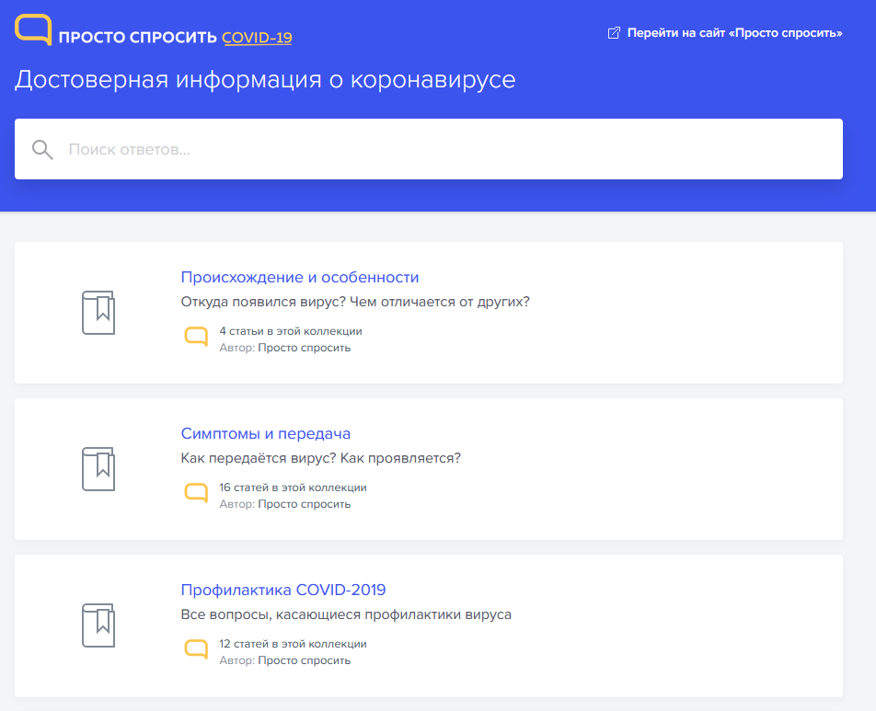Click text 16 статей в этой коллекции
876x711 pixels.
pyautogui.click(x=293, y=487)
